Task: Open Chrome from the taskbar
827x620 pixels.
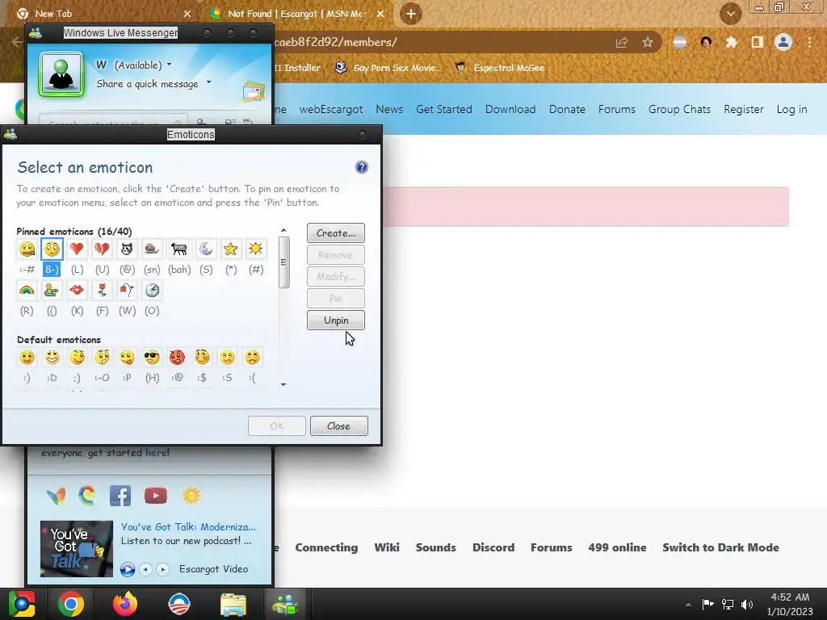Action: (x=71, y=604)
